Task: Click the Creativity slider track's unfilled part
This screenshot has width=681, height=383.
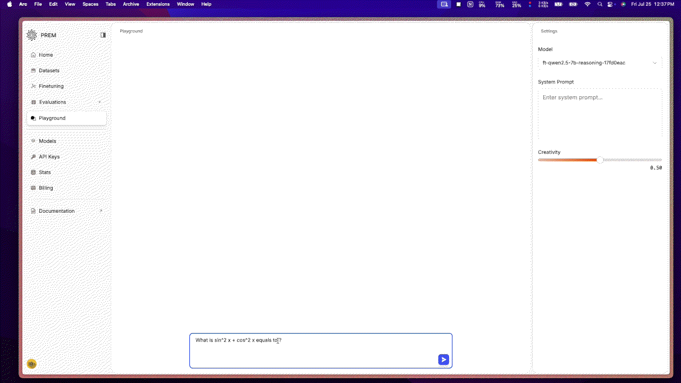Action: pyautogui.click(x=633, y=160)
